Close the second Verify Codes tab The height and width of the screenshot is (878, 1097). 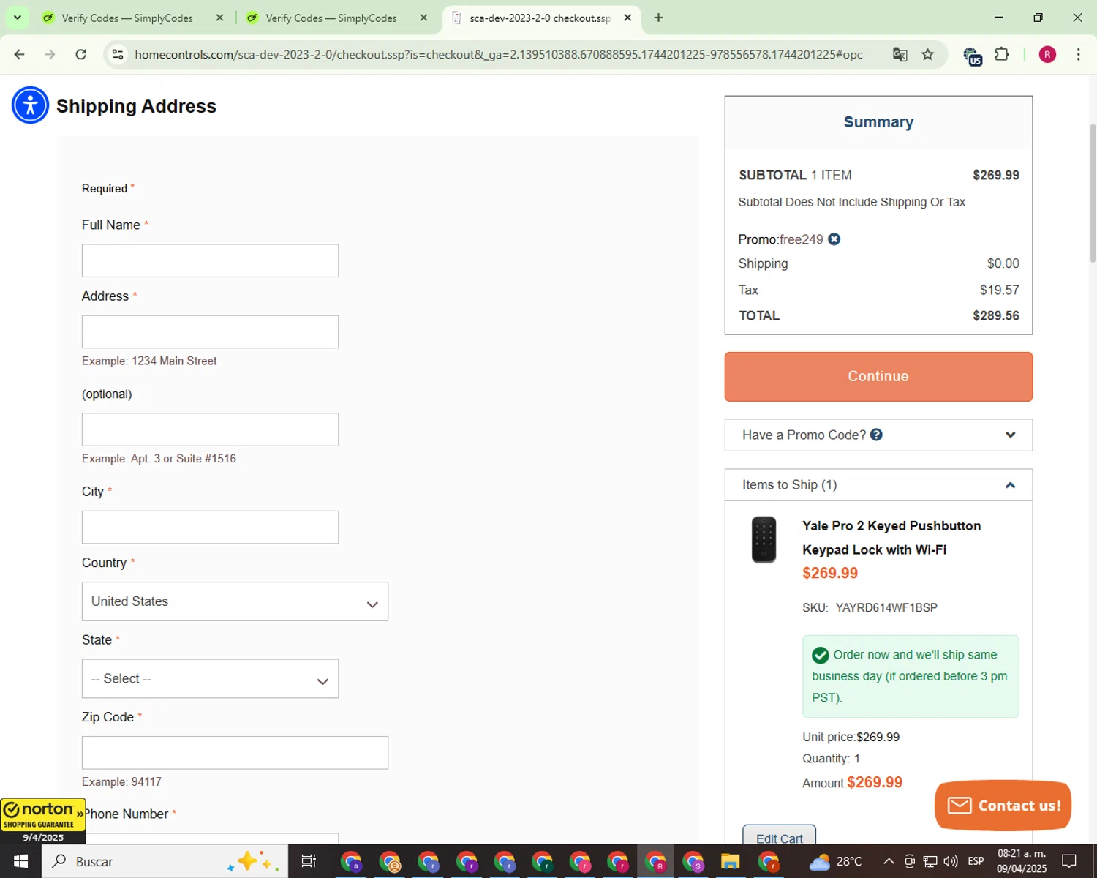click(x=423, y=18)
